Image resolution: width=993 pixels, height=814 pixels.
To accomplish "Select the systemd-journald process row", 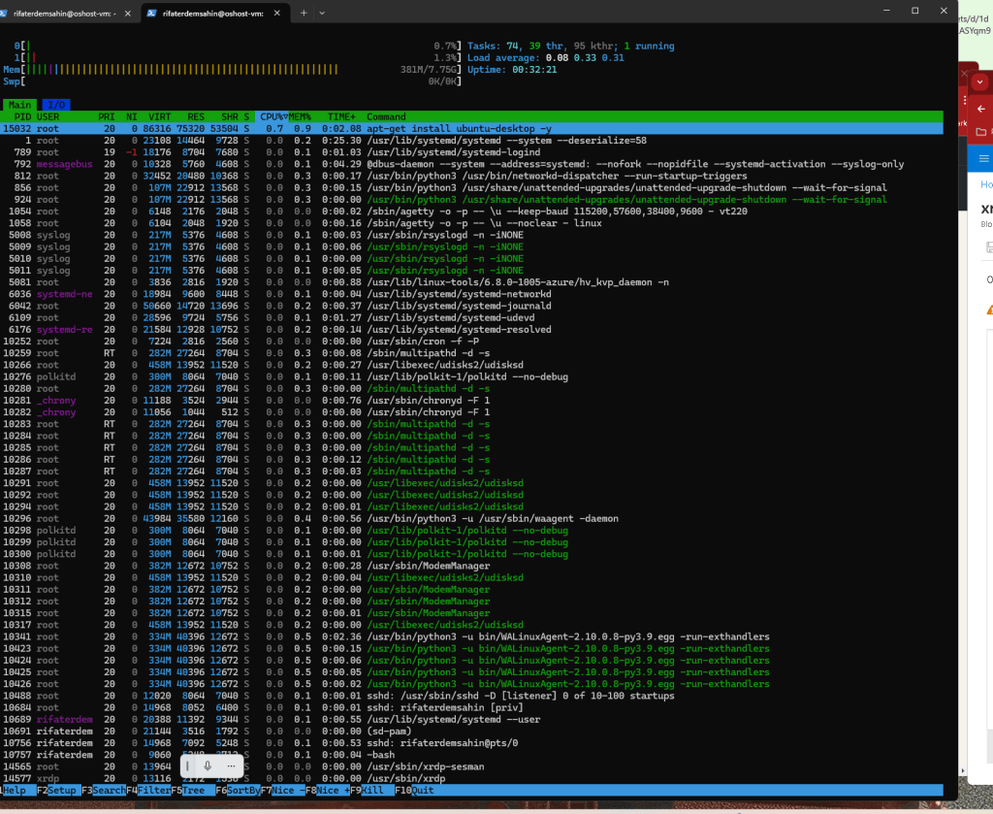I will pyautogui.click(x=472, y=306).
